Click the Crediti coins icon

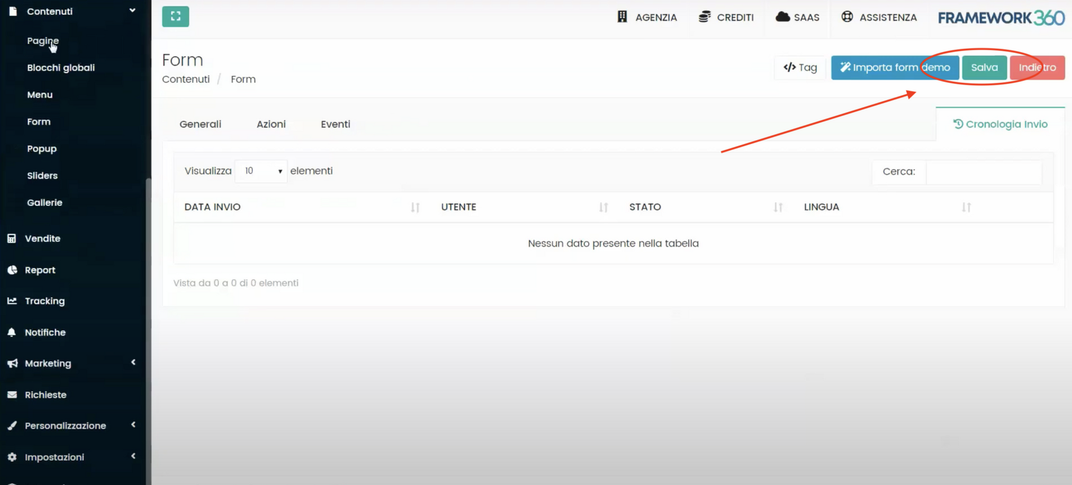[705, 17]
